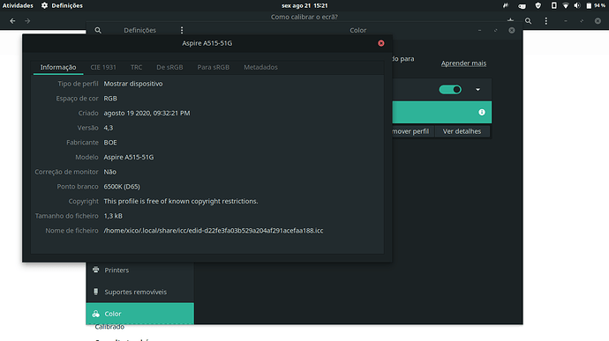Click the remover perfil button
The width and height of the screenshot is (609, 341).
412,131
